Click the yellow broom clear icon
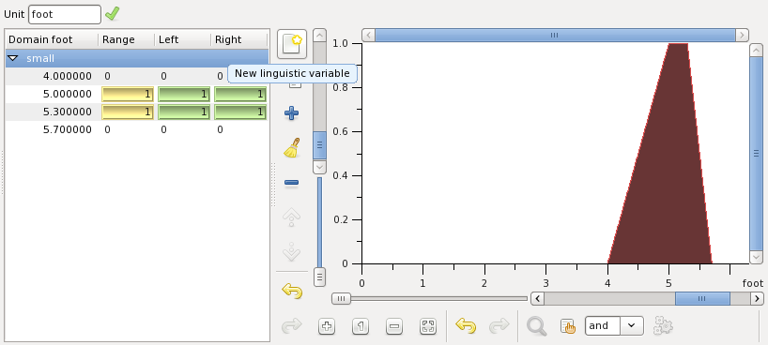This screenshot has height=345, width=768. pos(292,148)
